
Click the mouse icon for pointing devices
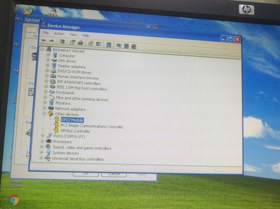pyautogui.click(x=52, y=97)
